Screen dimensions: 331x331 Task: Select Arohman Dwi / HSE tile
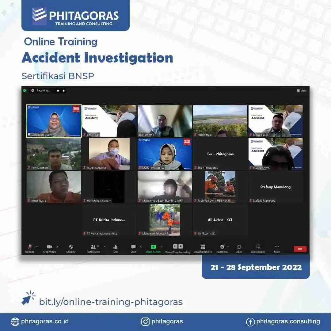pyautogui.click(x=220, y=187)
